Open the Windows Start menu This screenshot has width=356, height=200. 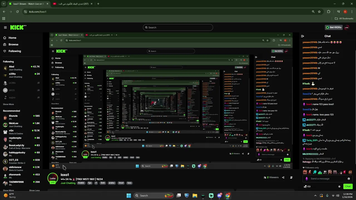(129, 196)
